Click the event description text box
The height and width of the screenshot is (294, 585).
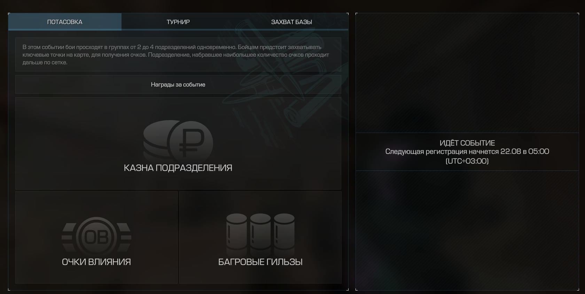click(178, 54)
